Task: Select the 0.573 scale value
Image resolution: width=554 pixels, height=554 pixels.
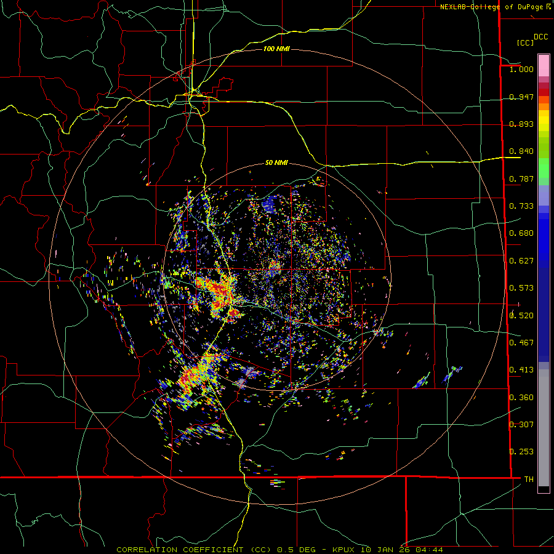Action: 521,288
